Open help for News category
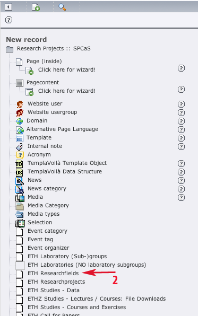This screenshot has width=198, height=316. pos(181,189)
